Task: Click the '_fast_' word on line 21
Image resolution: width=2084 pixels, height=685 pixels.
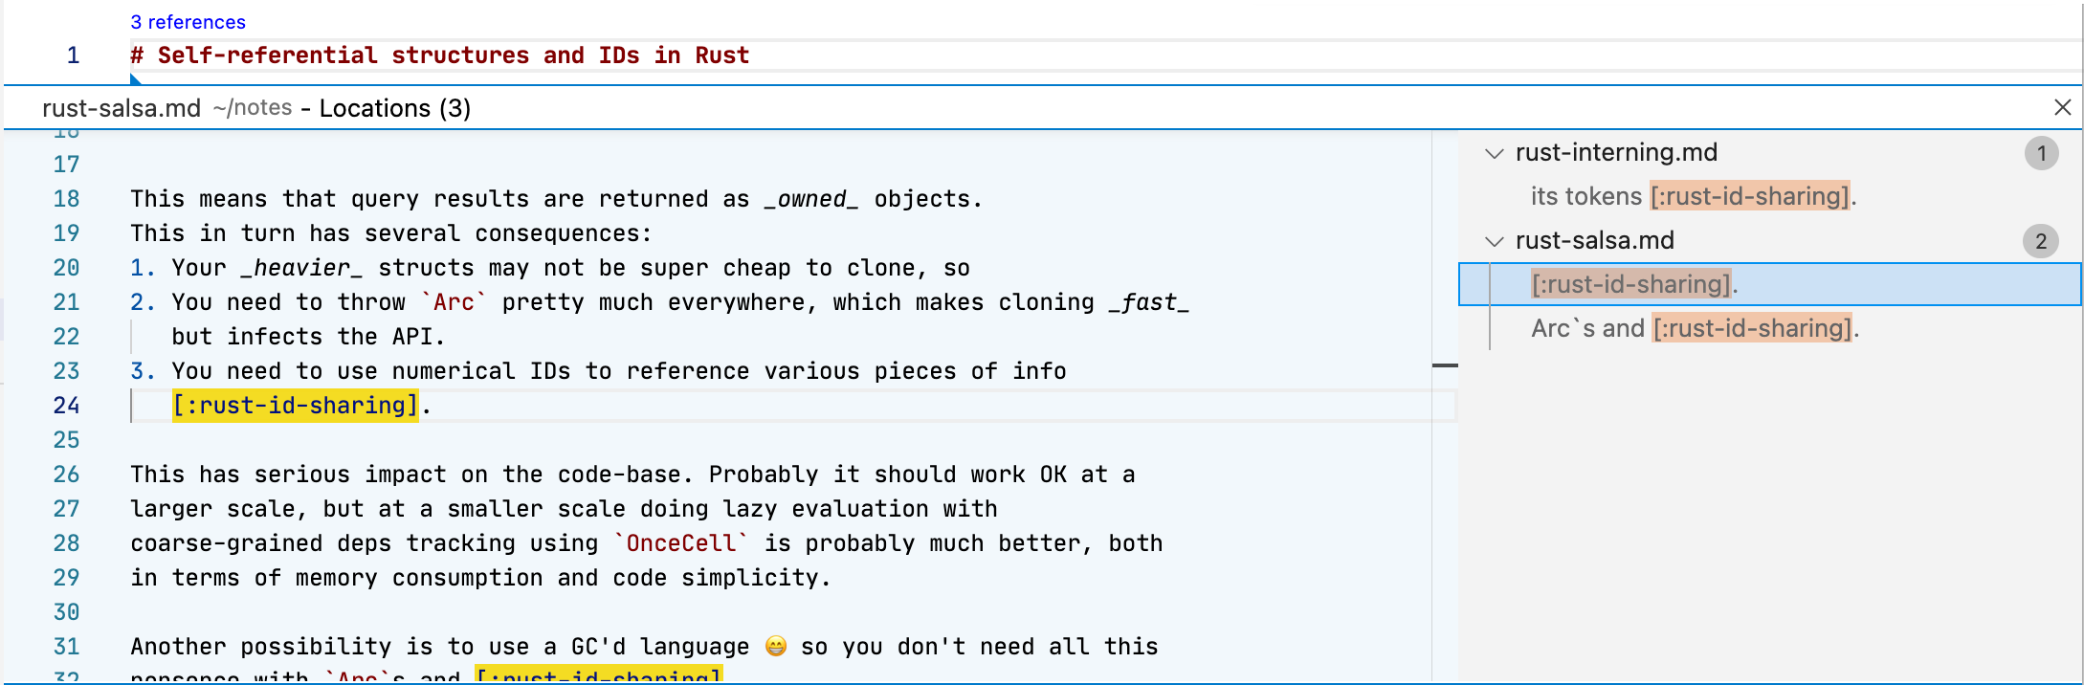Action: (1149, 302)
